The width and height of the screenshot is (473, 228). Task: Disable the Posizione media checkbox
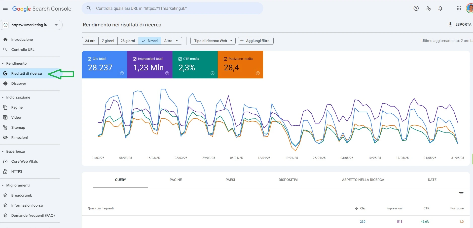pyautogui.click(x=225, y=59)
